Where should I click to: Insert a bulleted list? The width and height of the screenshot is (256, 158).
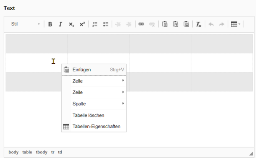[106, 24]
